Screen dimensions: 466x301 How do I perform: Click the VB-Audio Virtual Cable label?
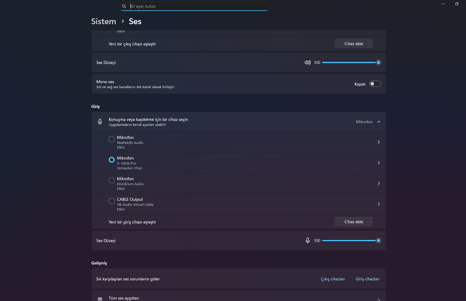coord(135,205)
